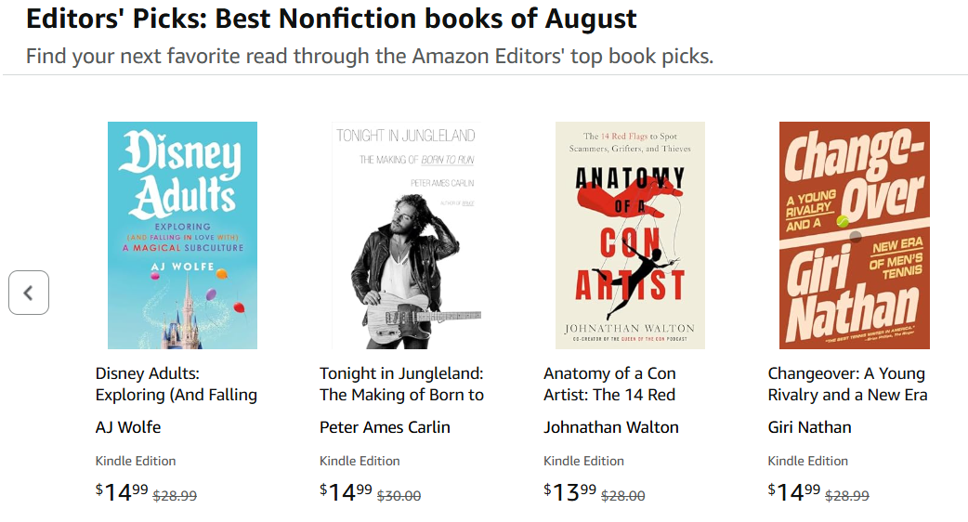Open author Johnathan Walton's link
This screenshot has width=968, height=522.
coord(611,427)
